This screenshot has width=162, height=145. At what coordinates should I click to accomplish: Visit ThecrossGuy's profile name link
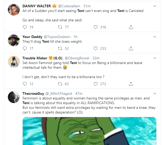(33, 93)
